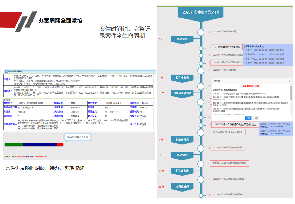Grab the 物流信息 popup scrollbar thumb

291,93
